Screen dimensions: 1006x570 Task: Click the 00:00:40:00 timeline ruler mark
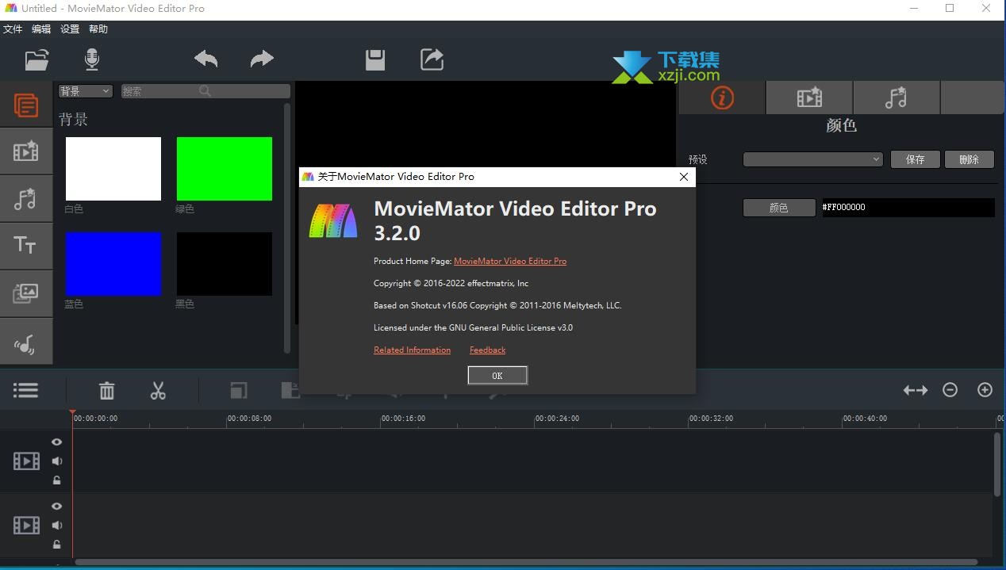pyautogui.click(x=865, y=419)
